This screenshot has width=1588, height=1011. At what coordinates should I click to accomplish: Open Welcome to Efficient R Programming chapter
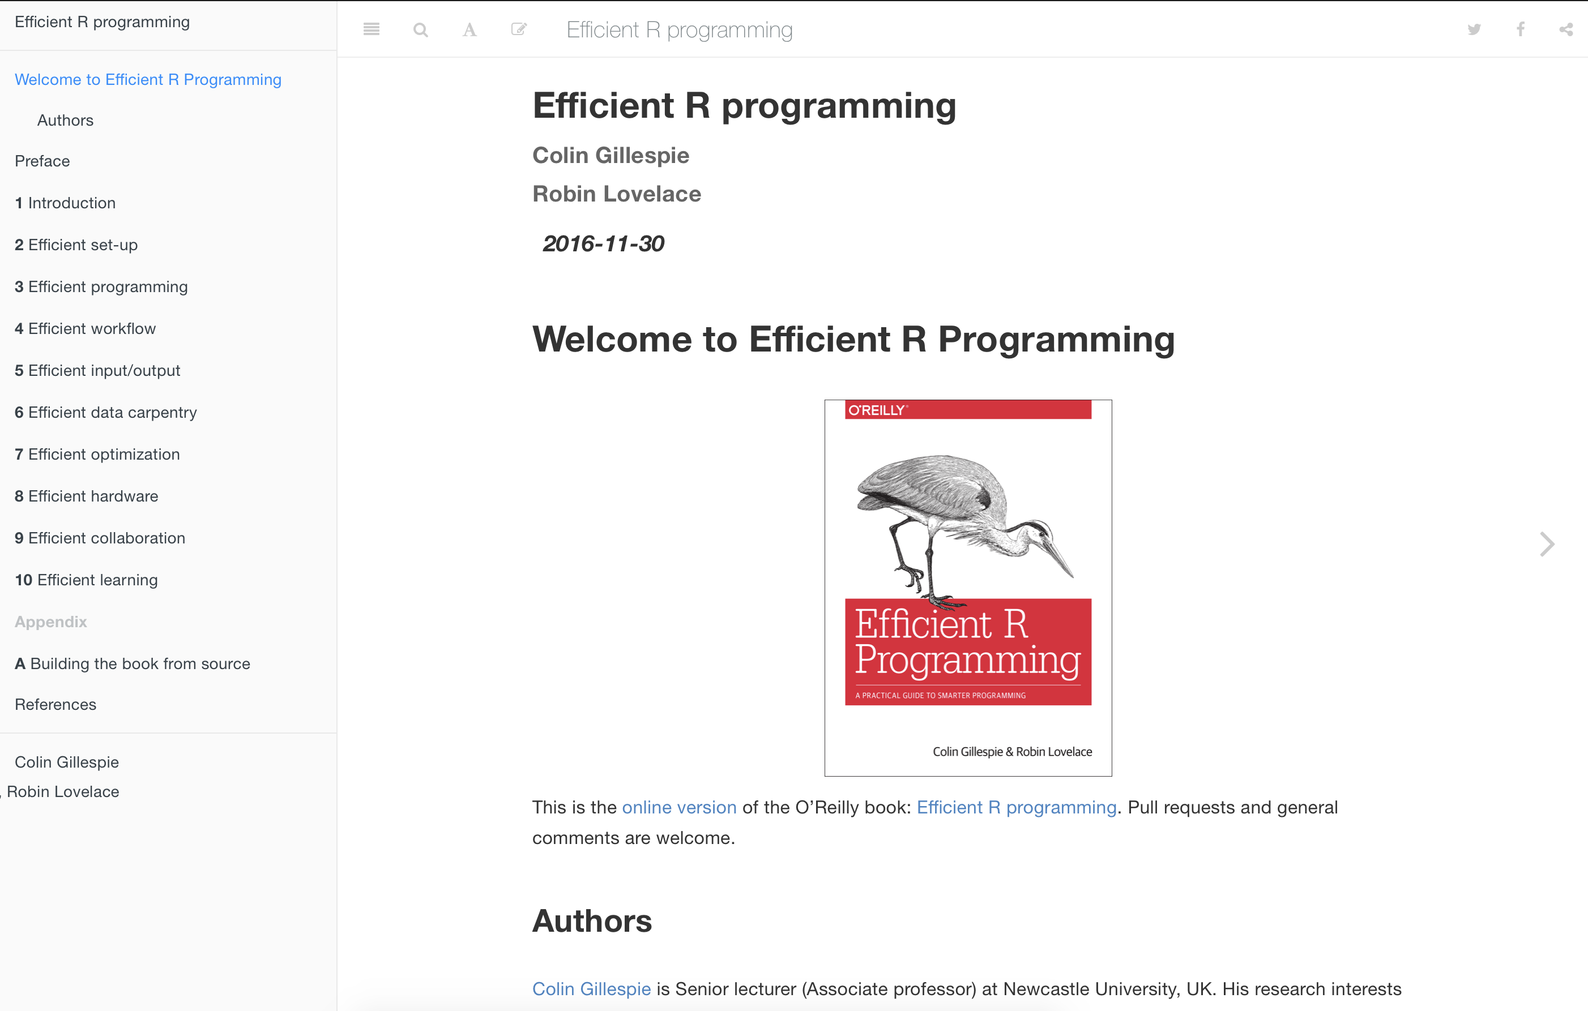148,79
